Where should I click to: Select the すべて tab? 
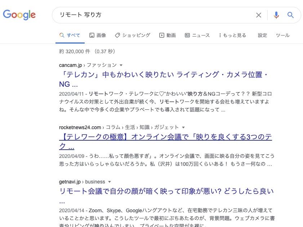pos(70,35)
